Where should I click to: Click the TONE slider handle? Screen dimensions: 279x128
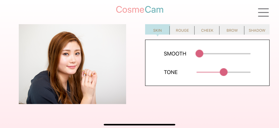[x=224, y=72]
